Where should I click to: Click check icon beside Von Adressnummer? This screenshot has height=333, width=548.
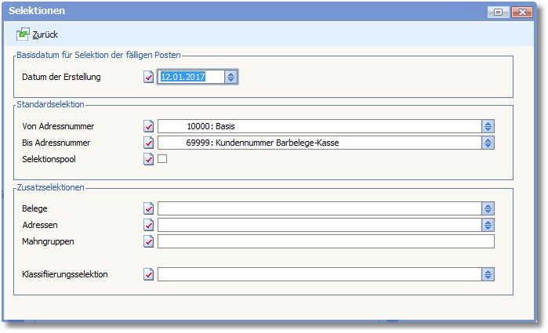(149, 126)
